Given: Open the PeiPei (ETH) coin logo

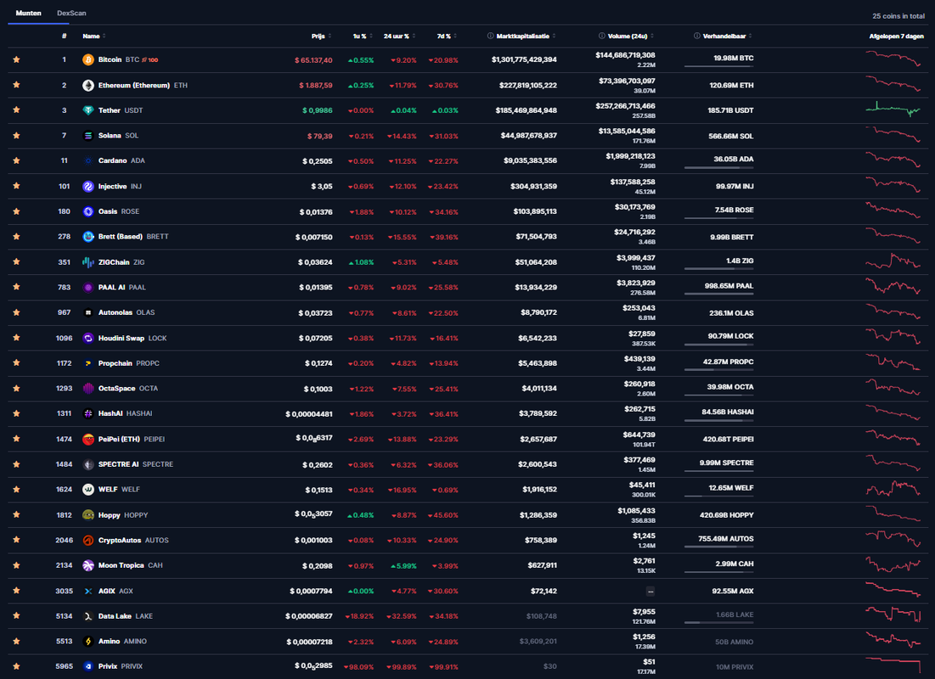Looking at the screenshot, I should coord(88,440).
